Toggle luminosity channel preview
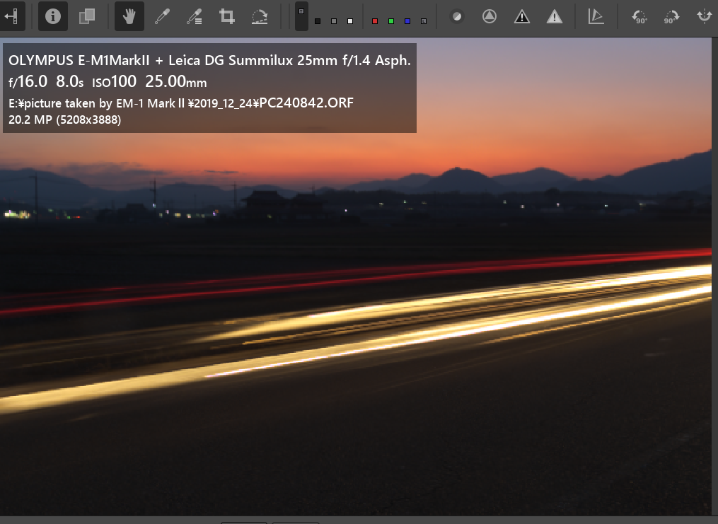This screenshot has height=524, width=718. point(424,21)
